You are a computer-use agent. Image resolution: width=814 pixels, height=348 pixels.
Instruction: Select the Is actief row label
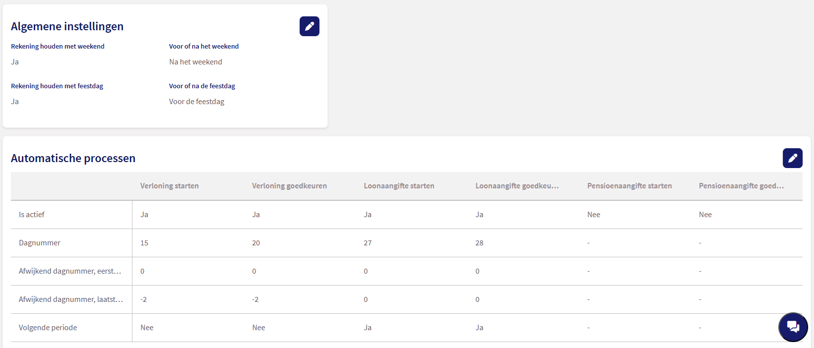(32, 215)
